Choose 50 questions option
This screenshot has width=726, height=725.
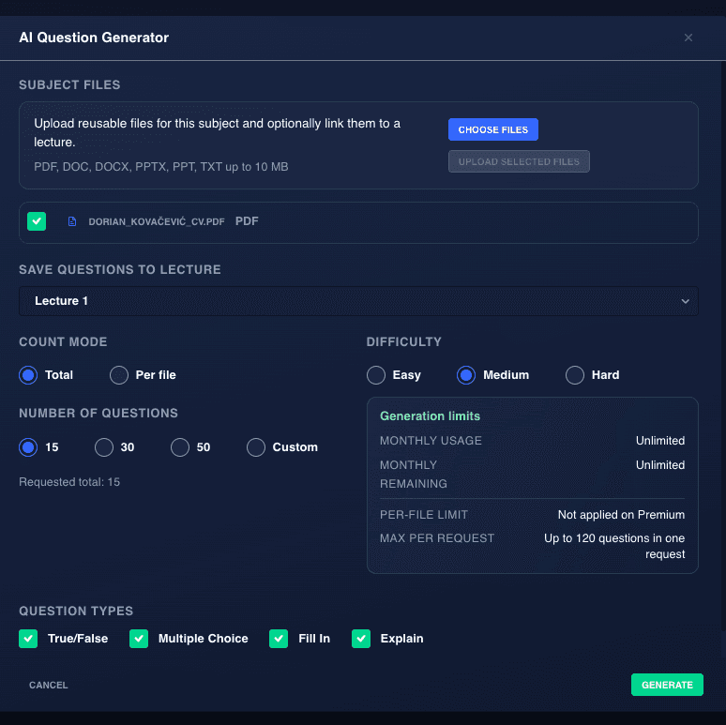(180, 447)
